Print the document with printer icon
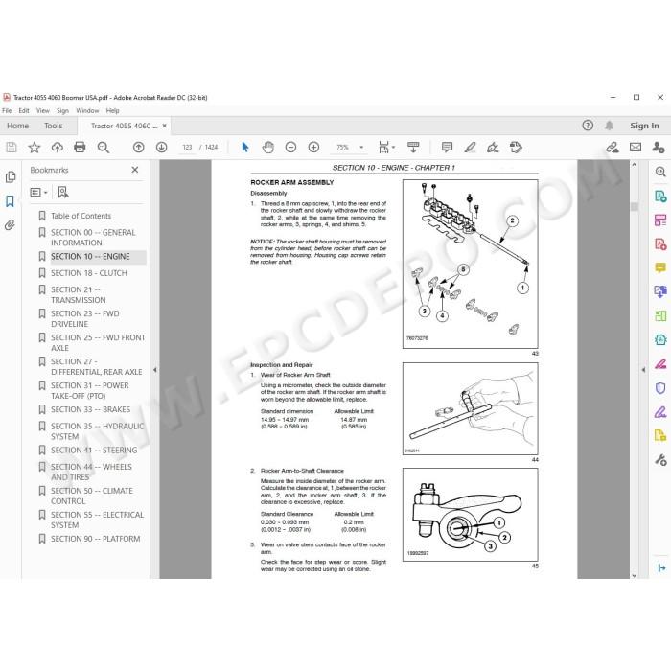 80,148
